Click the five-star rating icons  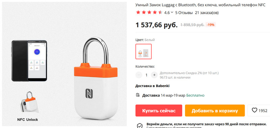[149, 12]
